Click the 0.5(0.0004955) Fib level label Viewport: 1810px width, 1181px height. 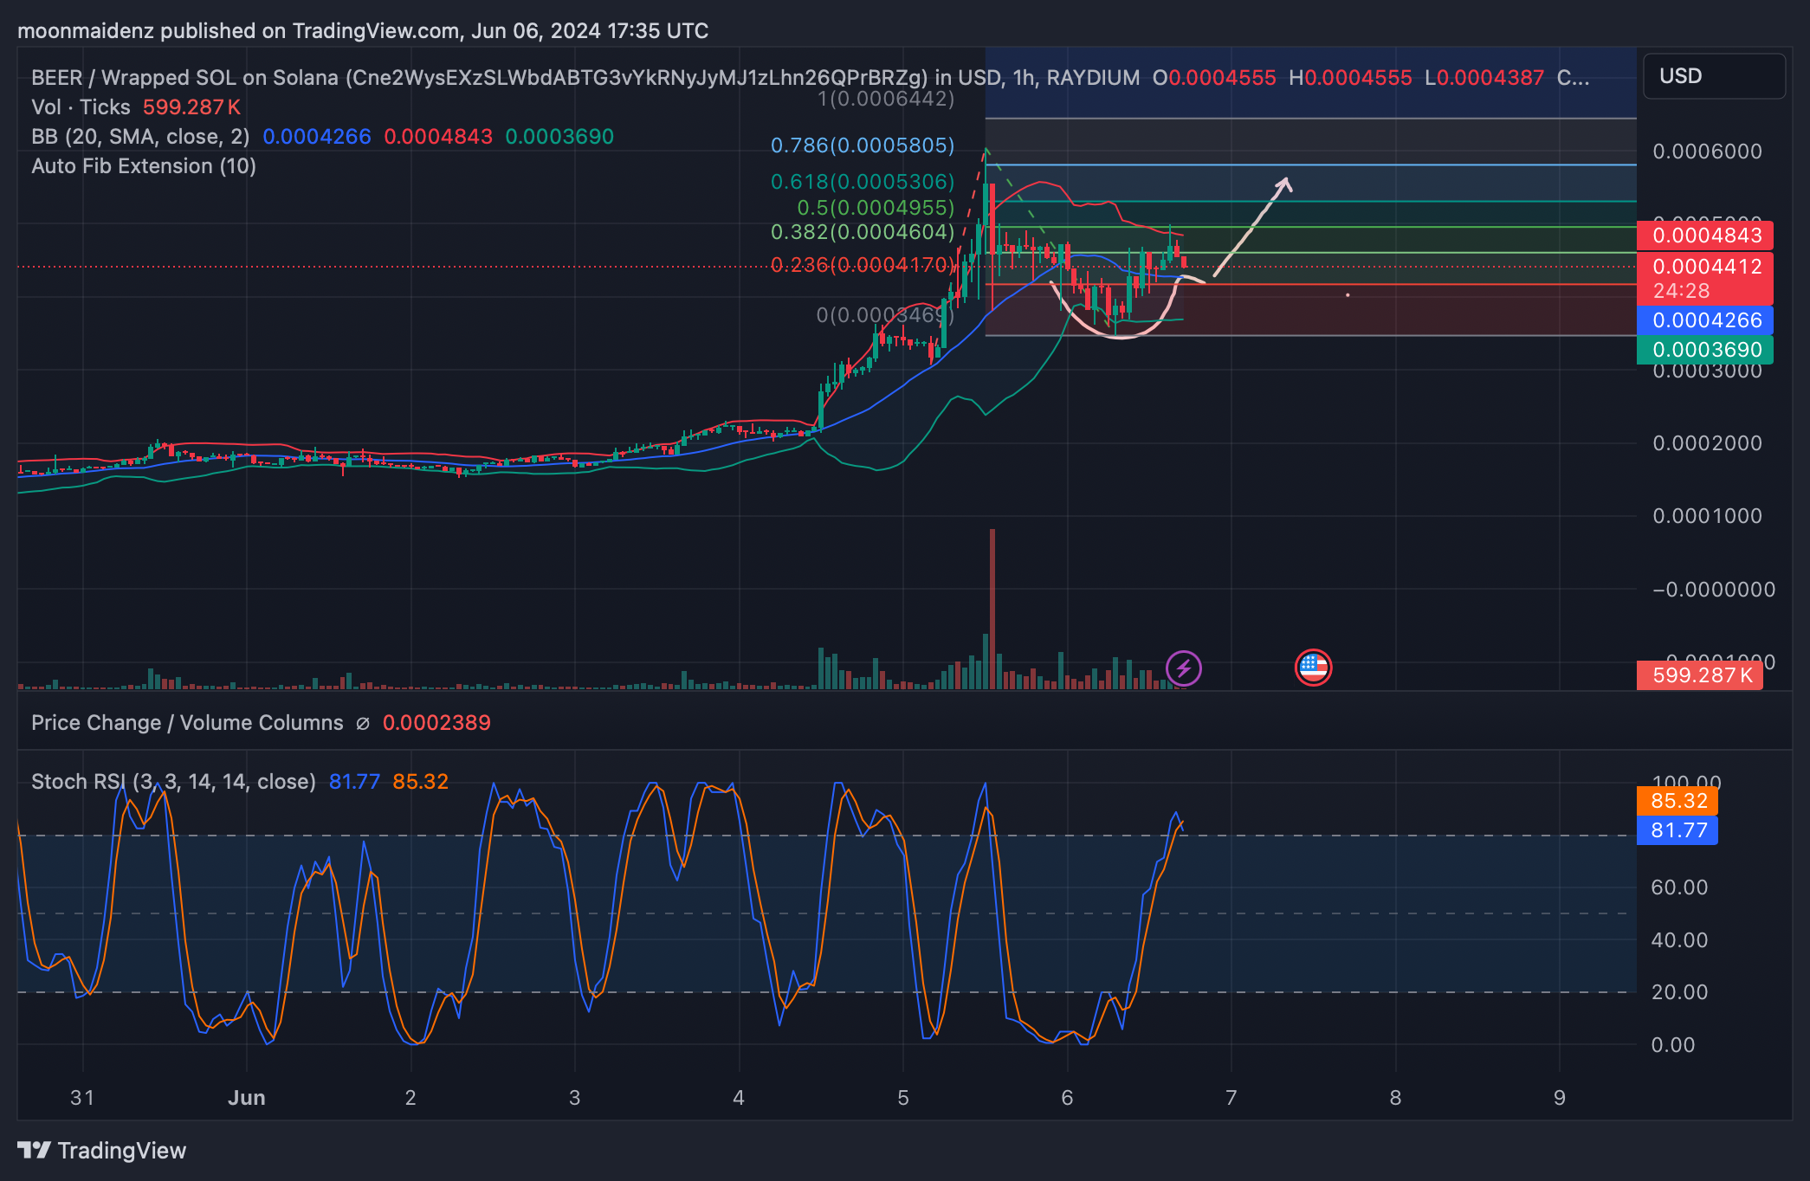[x=876, y=208]
